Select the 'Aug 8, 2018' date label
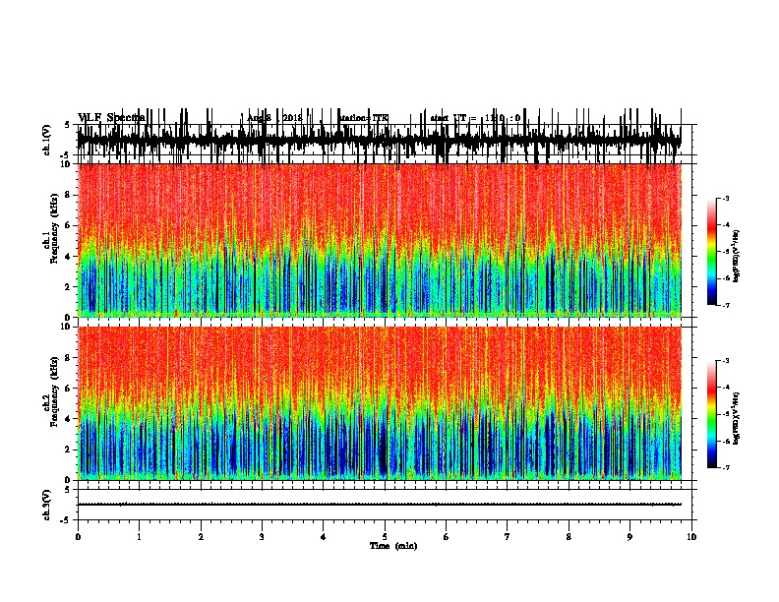Image resolution: width=779 pixels, height=602 pixels. [274, 118]
